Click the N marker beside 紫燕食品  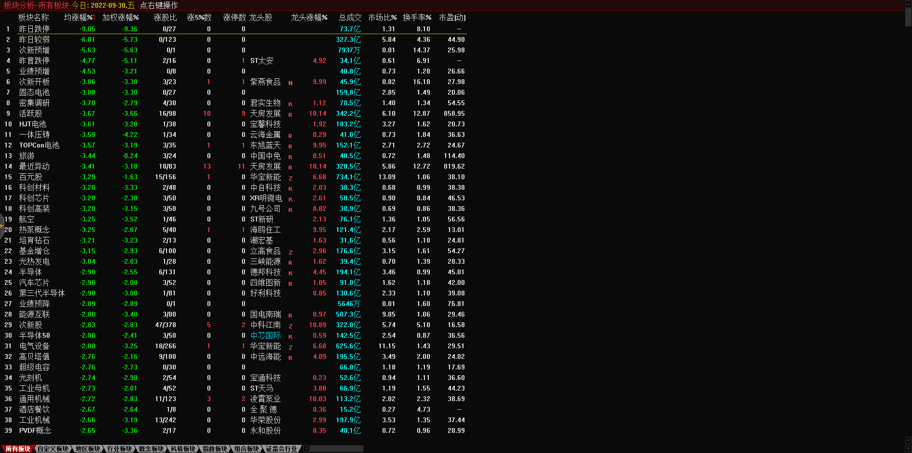pos(290,83)
